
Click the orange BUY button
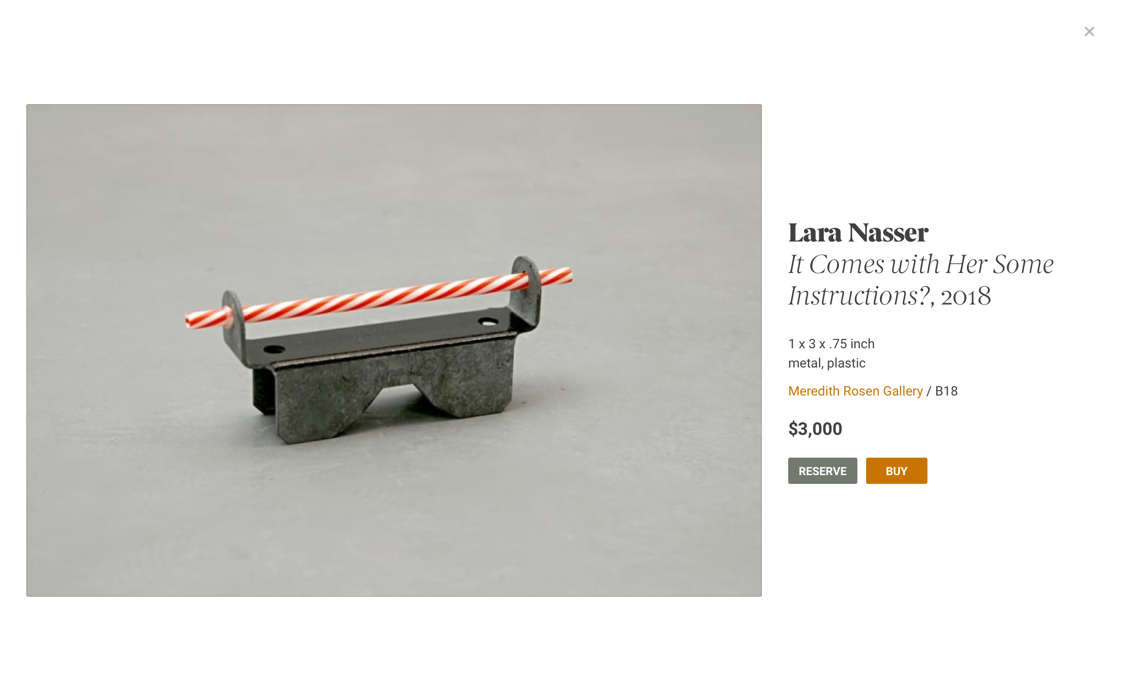tap(896, 471)
